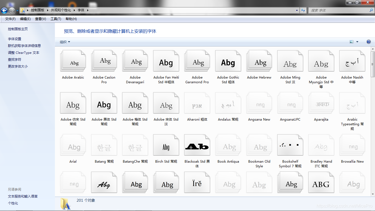Open 查找字符 link
The image size is (375, 211).
[x=15, y=60]
